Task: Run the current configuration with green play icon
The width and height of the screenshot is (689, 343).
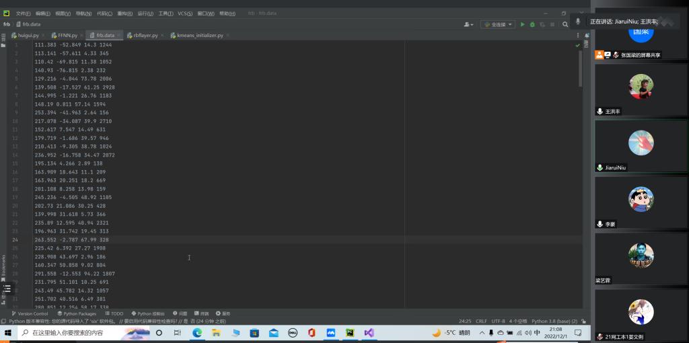Action: 523,24
